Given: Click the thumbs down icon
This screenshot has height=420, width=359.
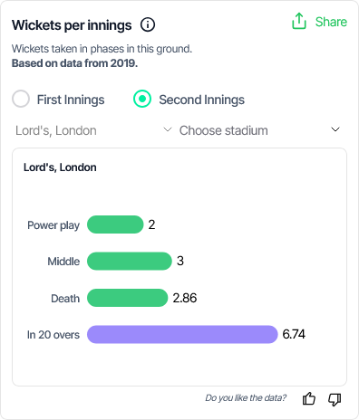Looking at the screenshot, I should (x=335, y=399).
